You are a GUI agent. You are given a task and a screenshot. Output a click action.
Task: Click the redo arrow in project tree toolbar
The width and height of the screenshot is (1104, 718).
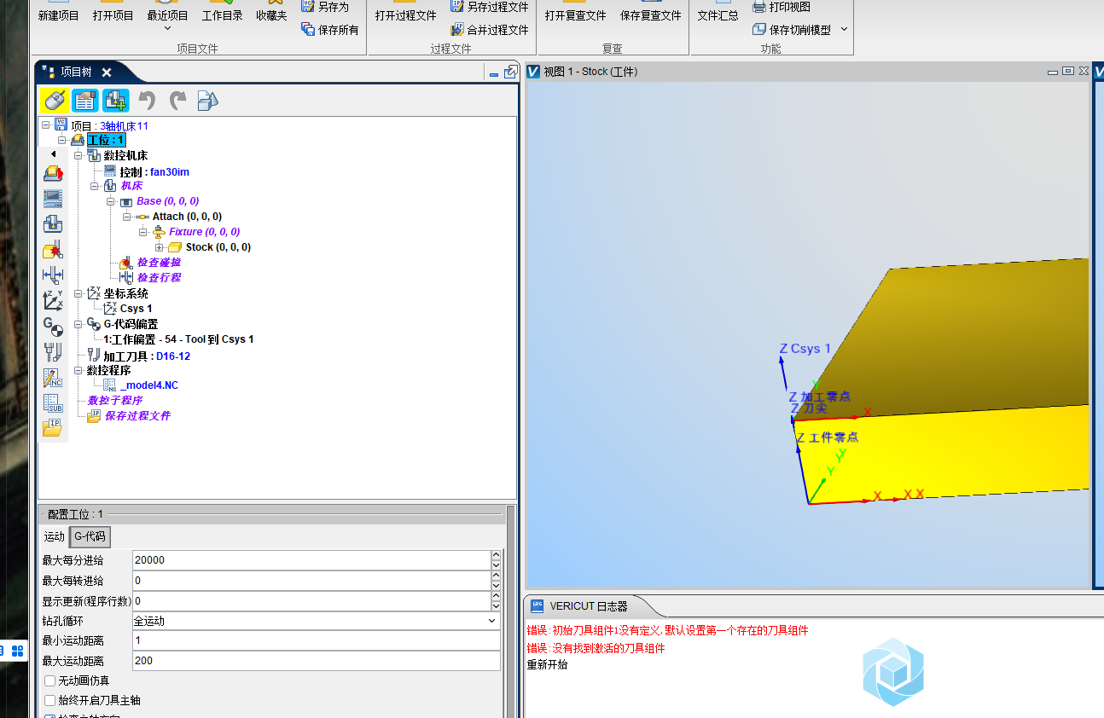point(177,101)
